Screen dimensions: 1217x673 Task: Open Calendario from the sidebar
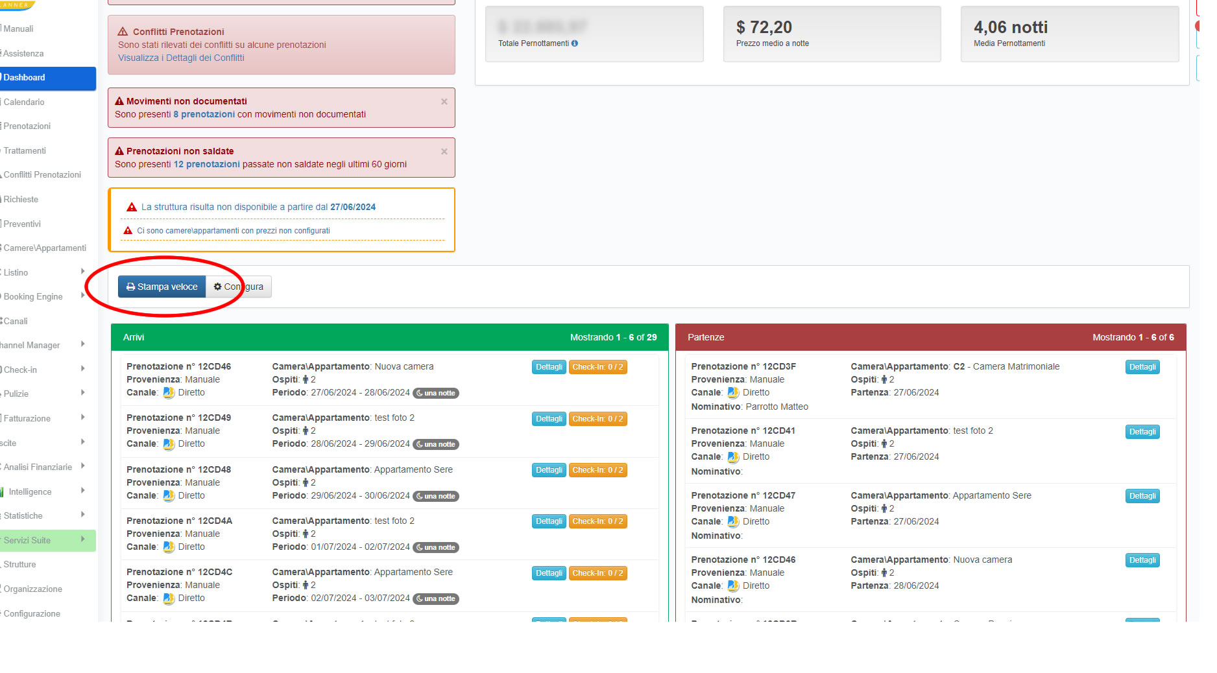click(24, 102)
